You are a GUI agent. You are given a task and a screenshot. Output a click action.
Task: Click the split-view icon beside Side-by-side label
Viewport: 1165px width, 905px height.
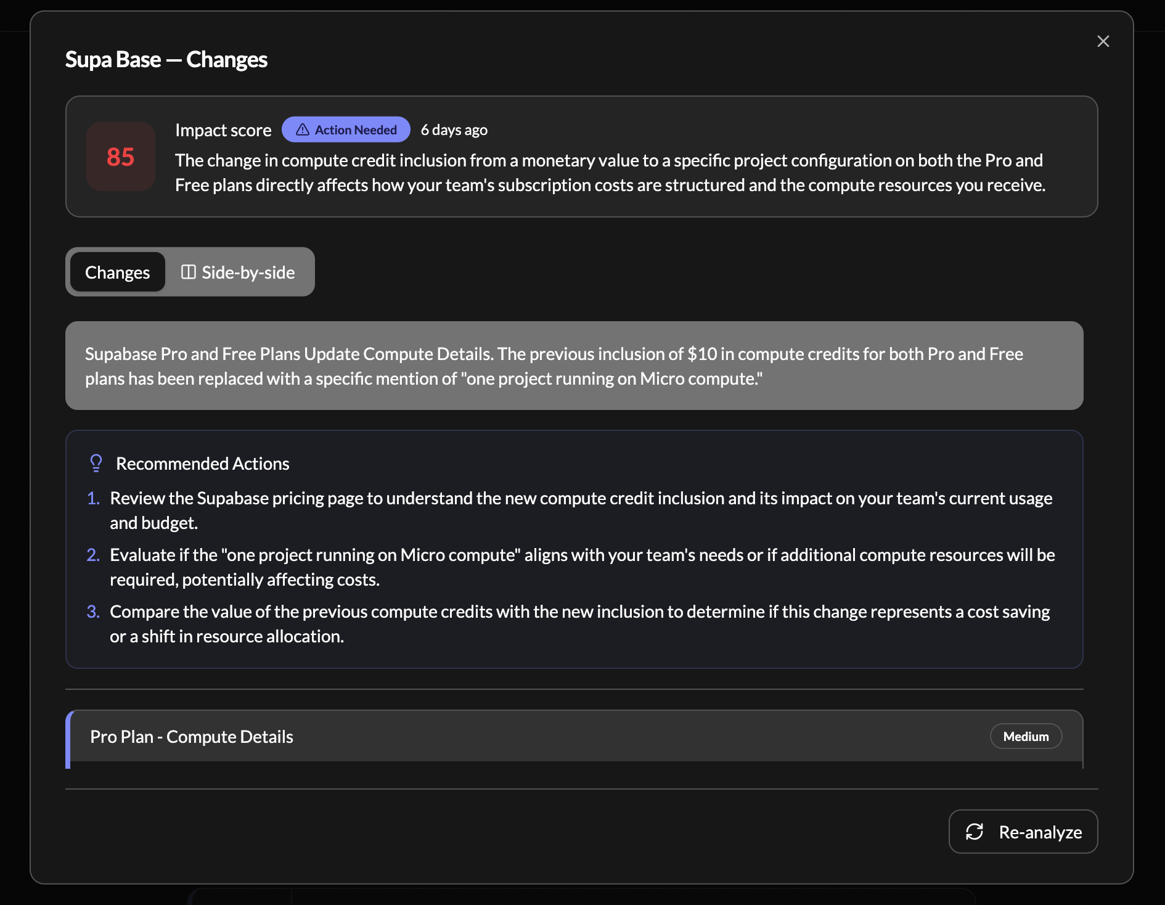tap(188, 272)
